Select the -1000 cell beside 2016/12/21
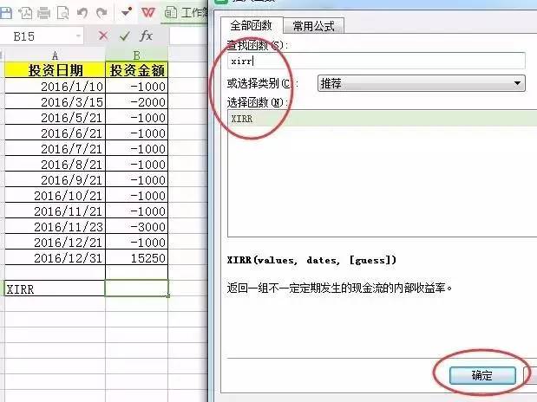The height and width of the screenshot is (402, 537). click(137, 243)
